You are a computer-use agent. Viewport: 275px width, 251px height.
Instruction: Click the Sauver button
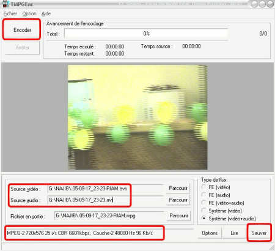(x=258, y=233)
